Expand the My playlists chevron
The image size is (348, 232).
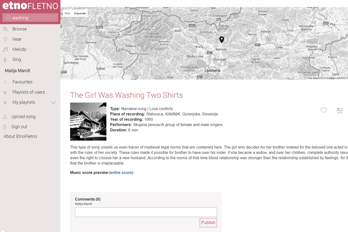(x=53, y=102)
